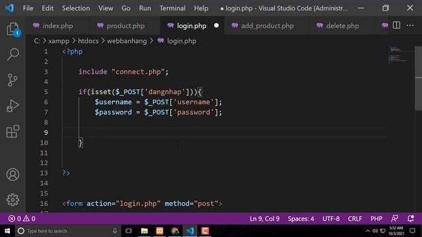Open File Explorer from the taskbar
Screen dimensions: 422x237
[144, 231]
